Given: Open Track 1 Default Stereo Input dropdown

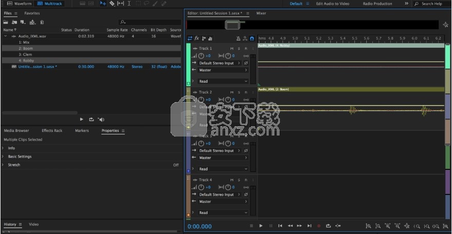Looking at the screenshot, I should (220, 63).
